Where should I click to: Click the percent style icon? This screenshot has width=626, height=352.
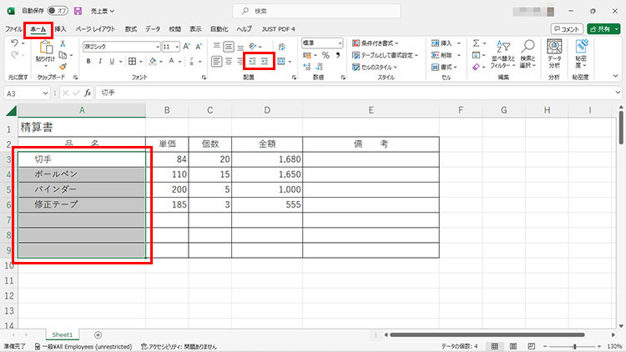pos(326,55)
